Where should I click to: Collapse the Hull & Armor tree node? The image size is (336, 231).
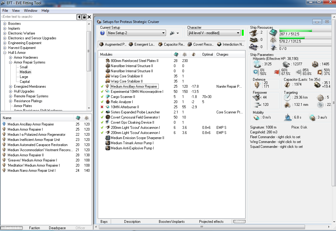click(x=5, y=53)
